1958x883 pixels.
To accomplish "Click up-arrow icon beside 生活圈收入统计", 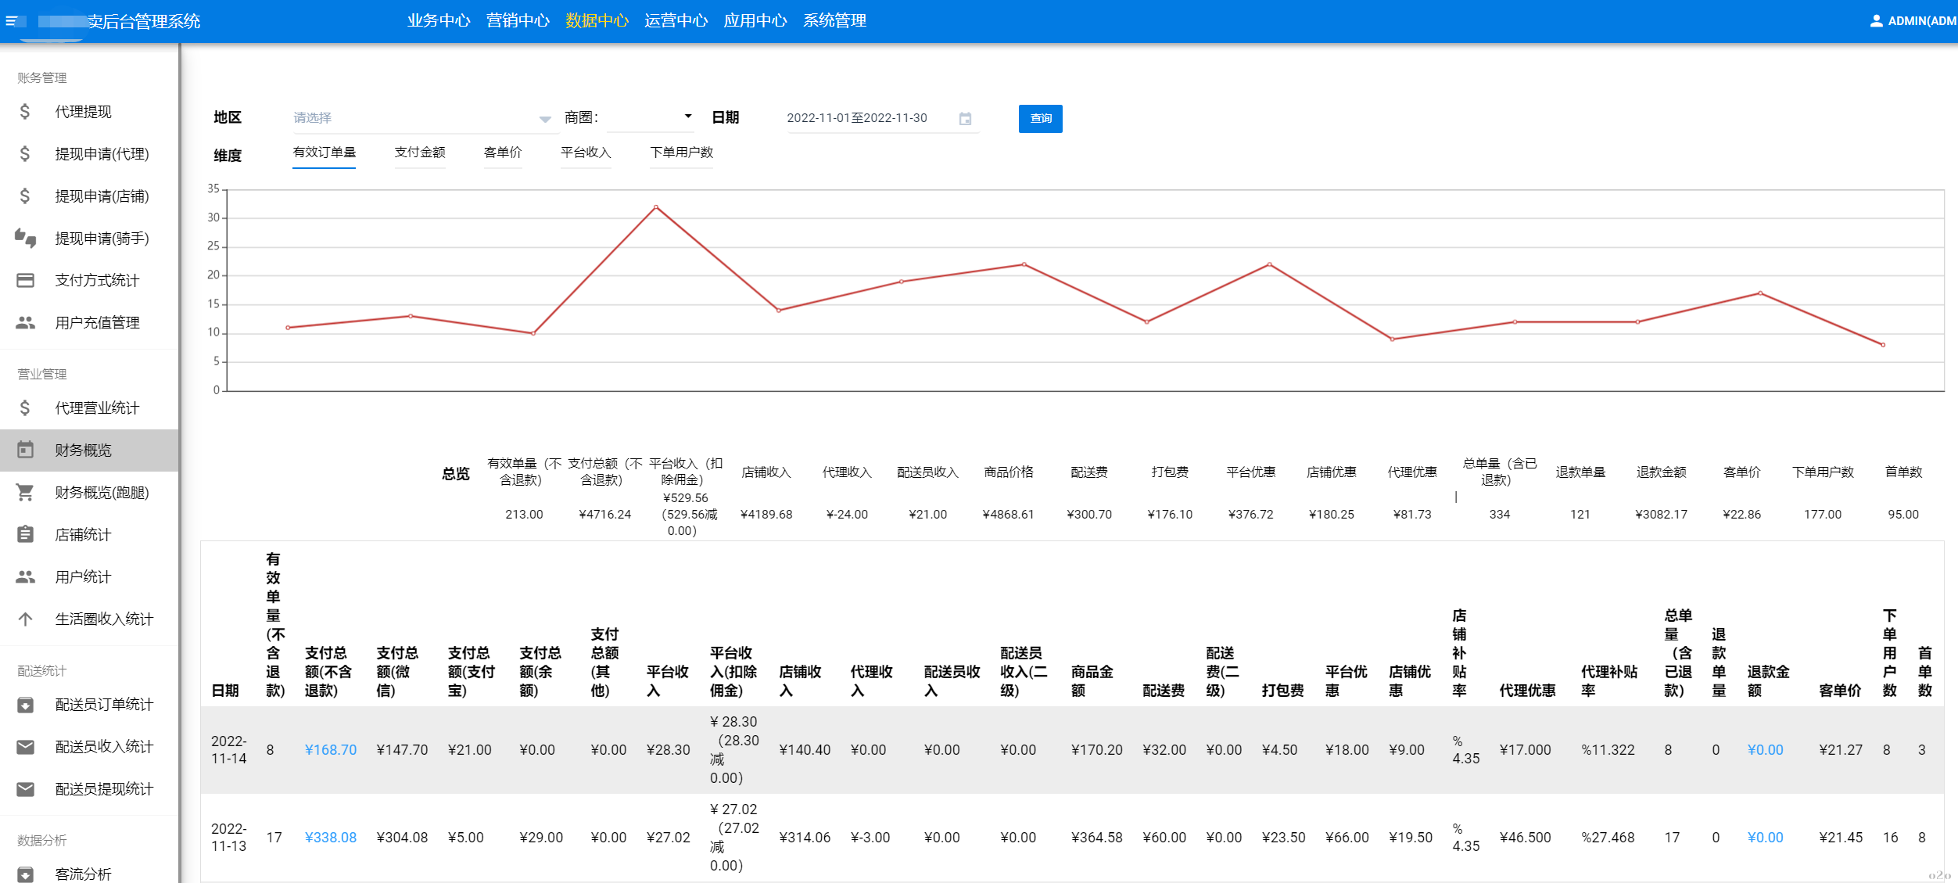I will 25,619.
